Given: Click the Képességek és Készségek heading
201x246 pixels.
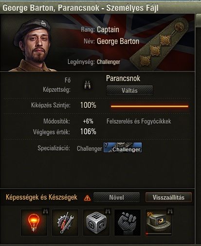Looking at the screenshot, I should coord(41,197).
